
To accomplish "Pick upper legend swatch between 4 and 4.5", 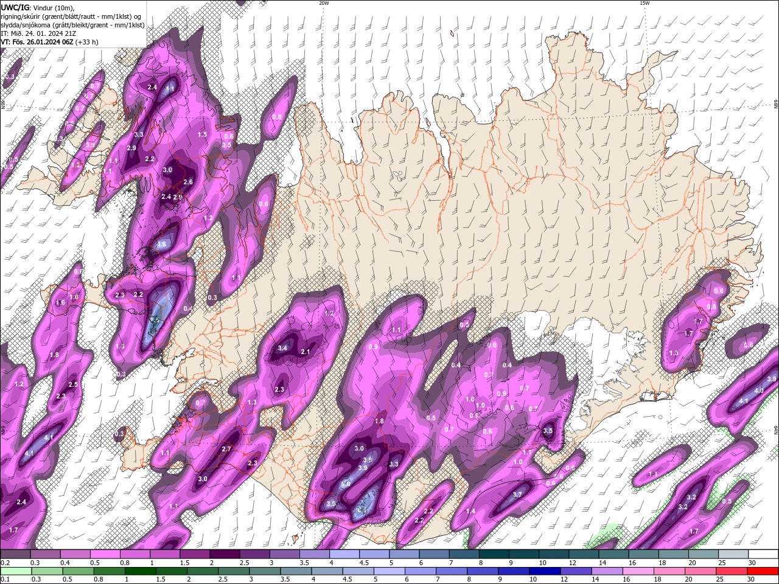I will [x=344, y=554].
